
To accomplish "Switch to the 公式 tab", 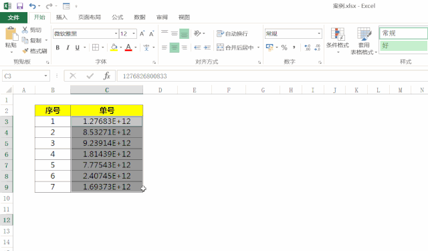I will click(118, 17).
